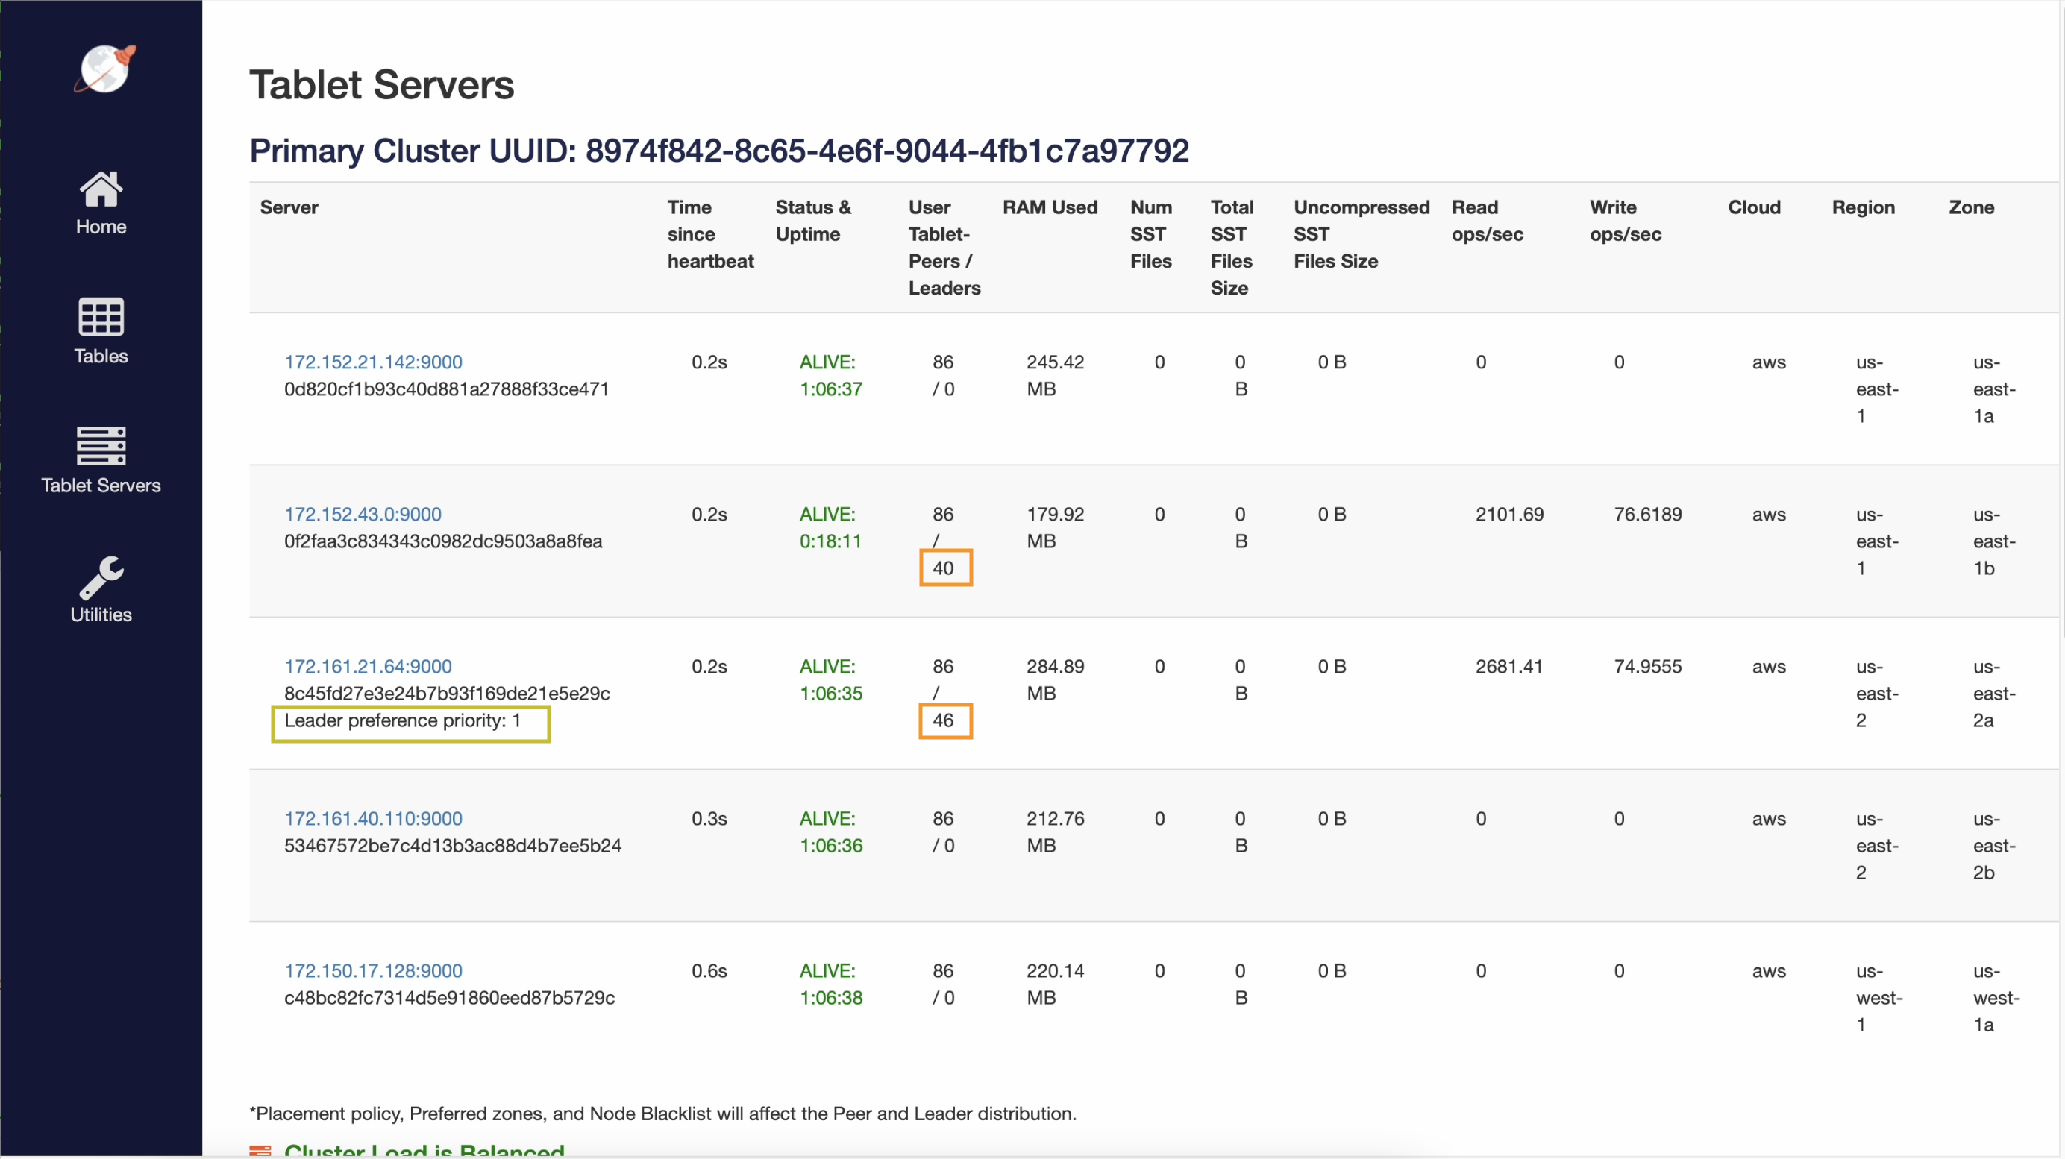Open server link 172.152.21.142:9000

click(x=373, y=362)
